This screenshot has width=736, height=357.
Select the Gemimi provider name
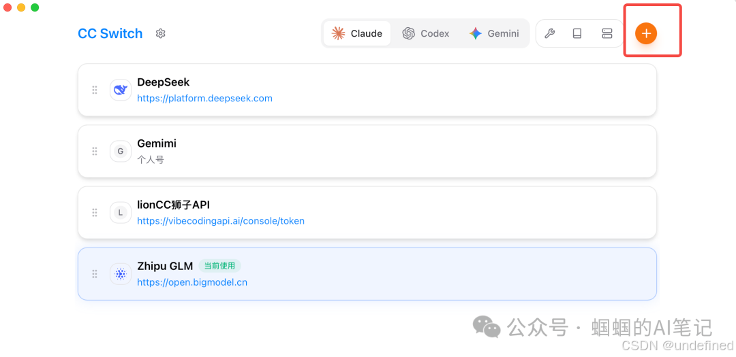coord(157,143)
